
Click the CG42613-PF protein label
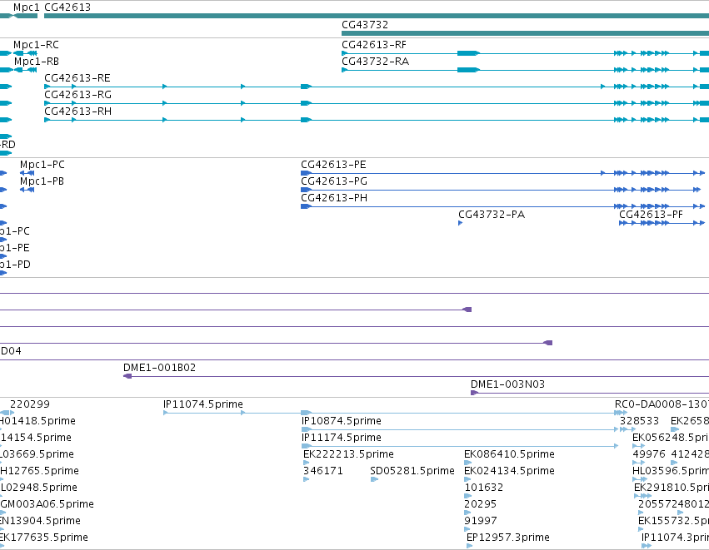pos(652,215)
